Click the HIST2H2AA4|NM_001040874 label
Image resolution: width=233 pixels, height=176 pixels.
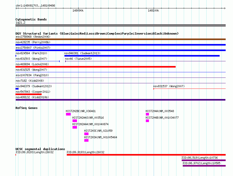[90, 124]
